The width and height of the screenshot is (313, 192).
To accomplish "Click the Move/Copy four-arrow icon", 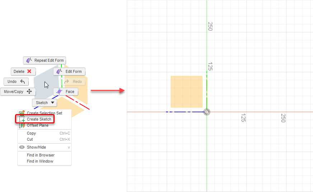I will coord(29,92).
